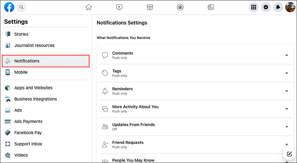The width and height of the screenshot is (297, 163).
Task: Expand the Reminders arrow
Action: click(x=287, y=91)
